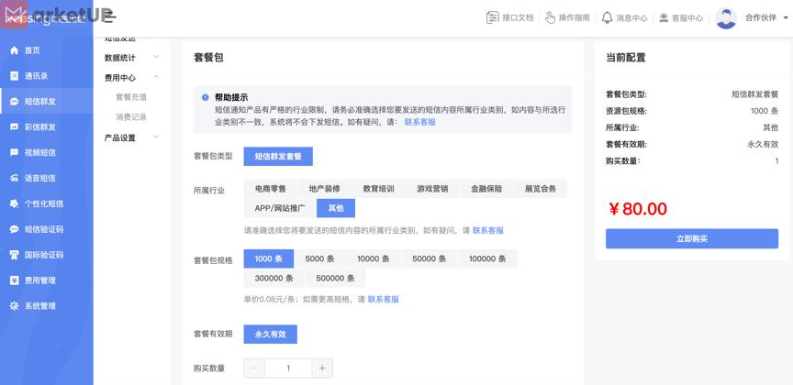Expand the 产品设置 submenu
The width and height of the screenshot is (793, 385).
click(132, 137)
